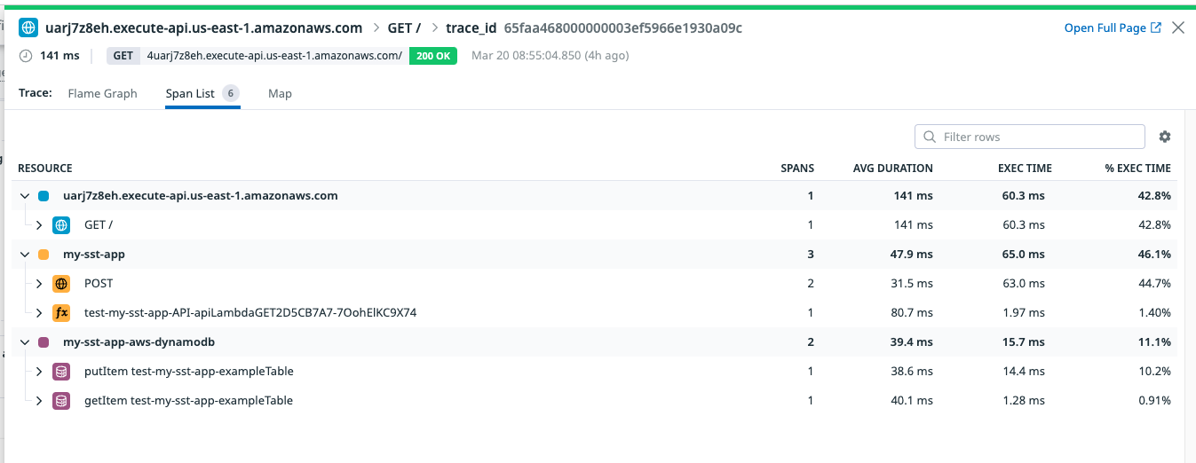Click the orange service color square for my-sst-app
This screenshot has height=463, width=1196.
pos(44,255)
